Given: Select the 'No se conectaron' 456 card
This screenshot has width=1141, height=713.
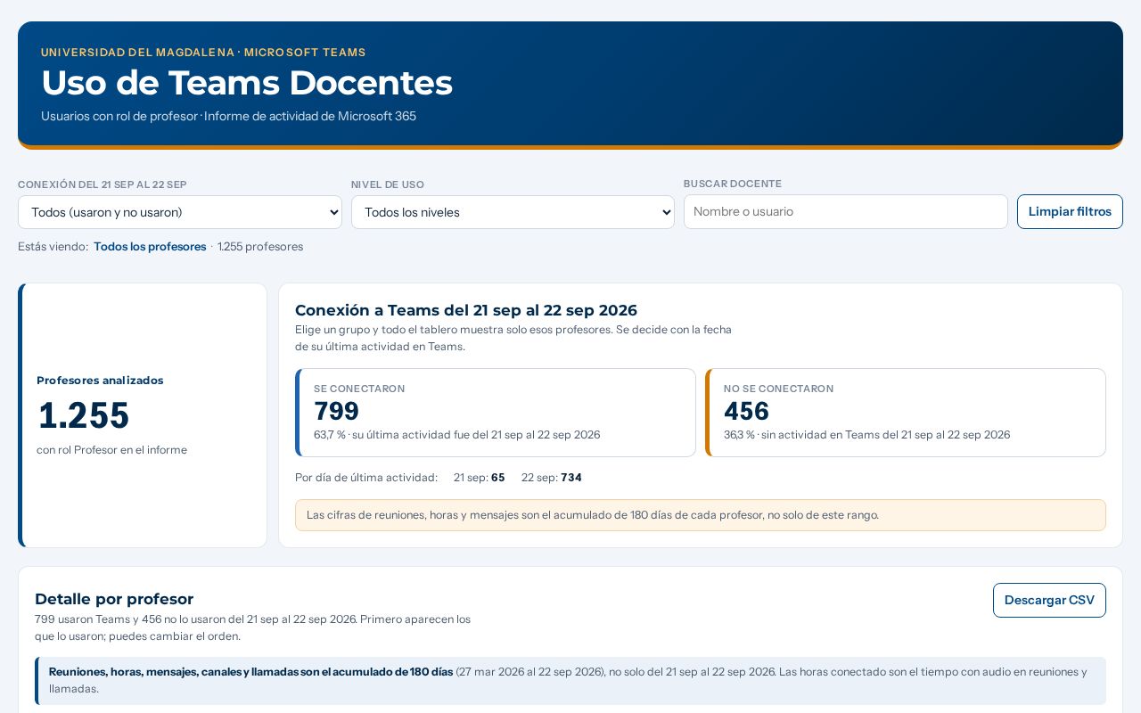Looking at the screenshot, I should pyautogui.click(x=906, y=413).
